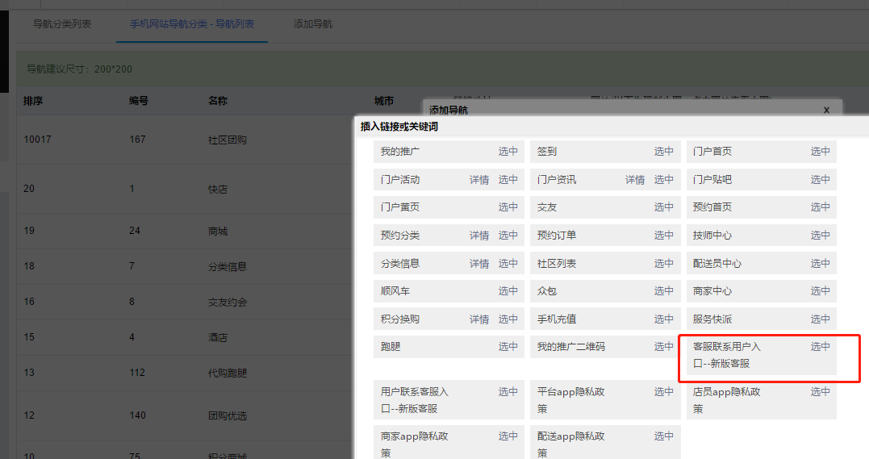Select 选中 for 服务快派
Screen dimensions: 869x459
[x=821, y=319]
